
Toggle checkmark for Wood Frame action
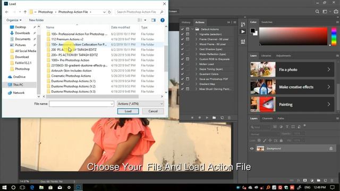182,44
